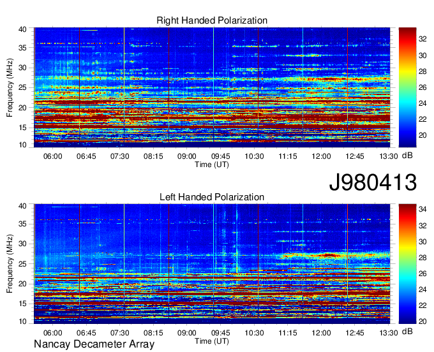Click the 35 MHz tick on lower plot
Viewport: 434px width, 352px height.
click(23, 224)
